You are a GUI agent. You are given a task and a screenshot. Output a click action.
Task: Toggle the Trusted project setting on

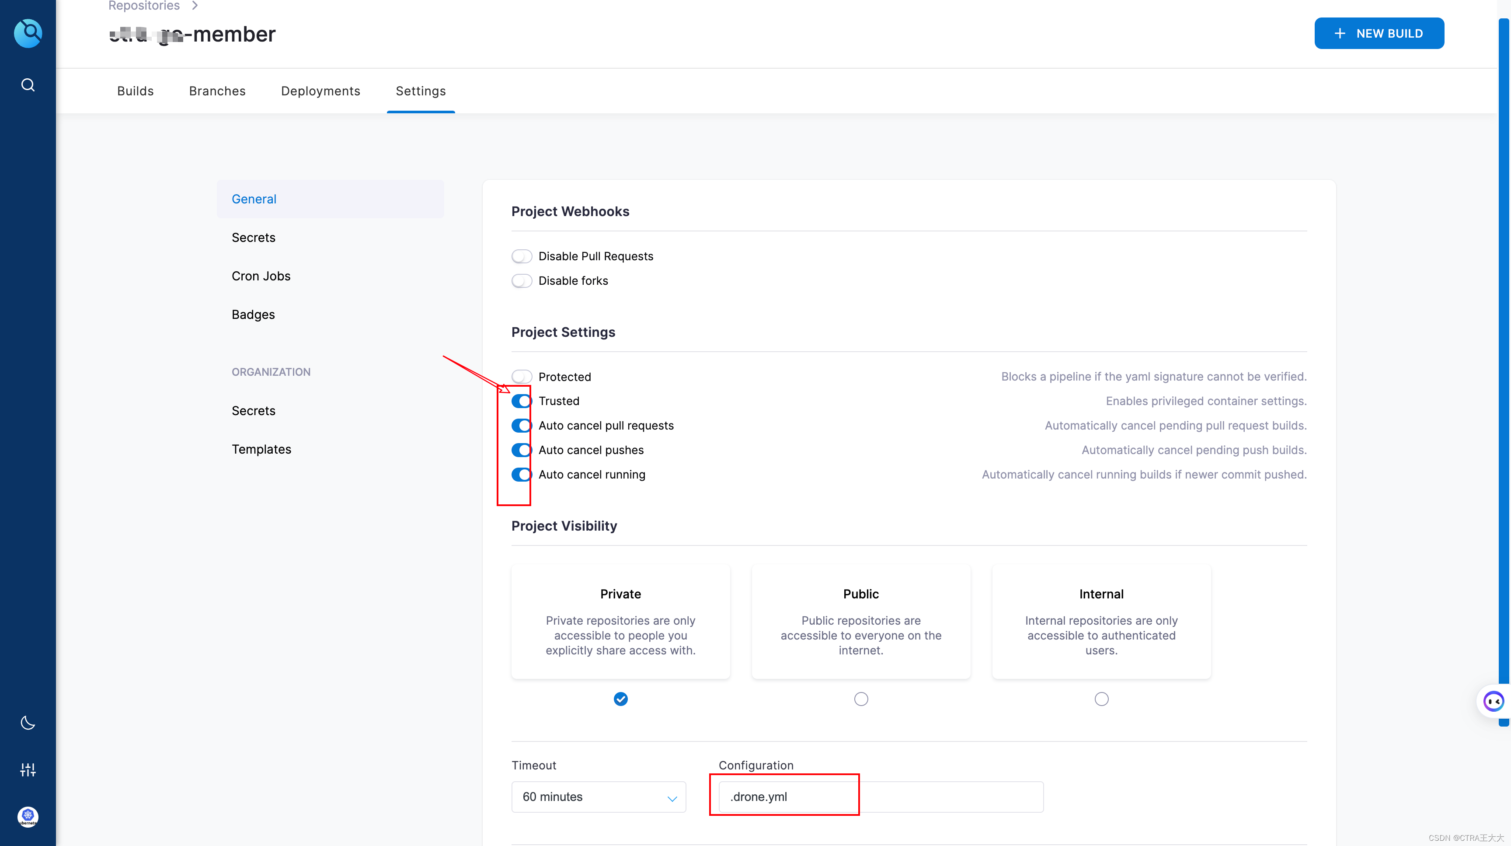[521, 401]
